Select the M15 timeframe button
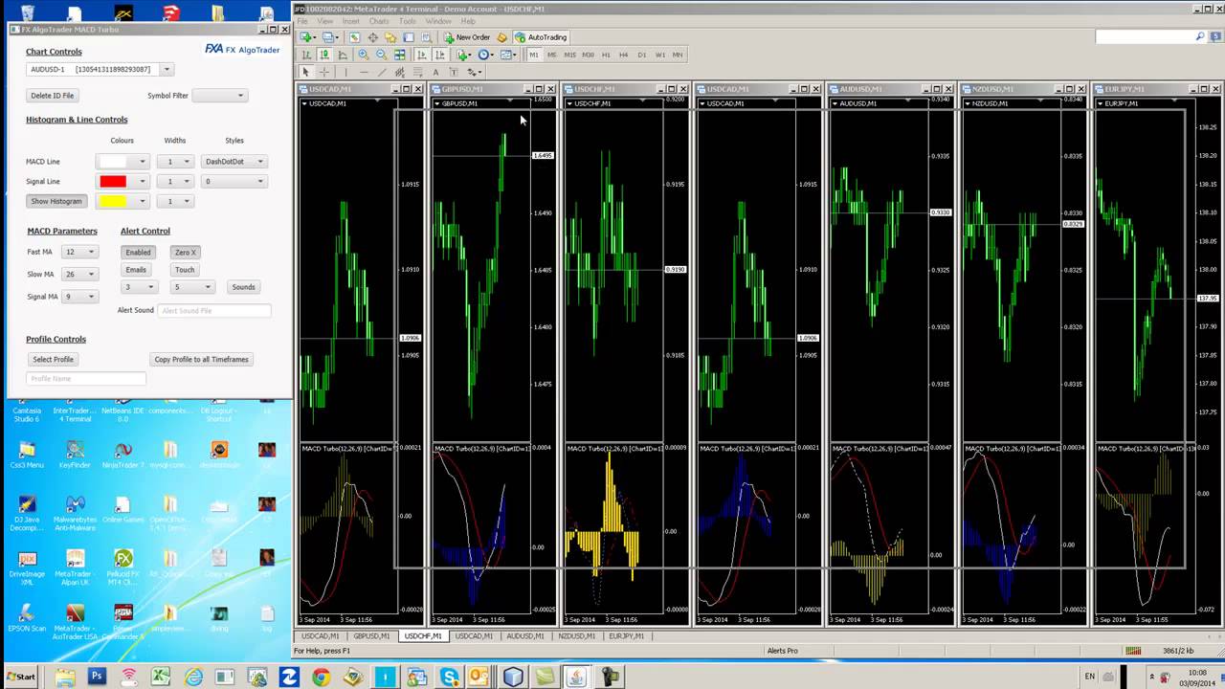Image resolution: width=1225 pixels, height=689 pixels. pyautogui.click(x=569, y=55)
